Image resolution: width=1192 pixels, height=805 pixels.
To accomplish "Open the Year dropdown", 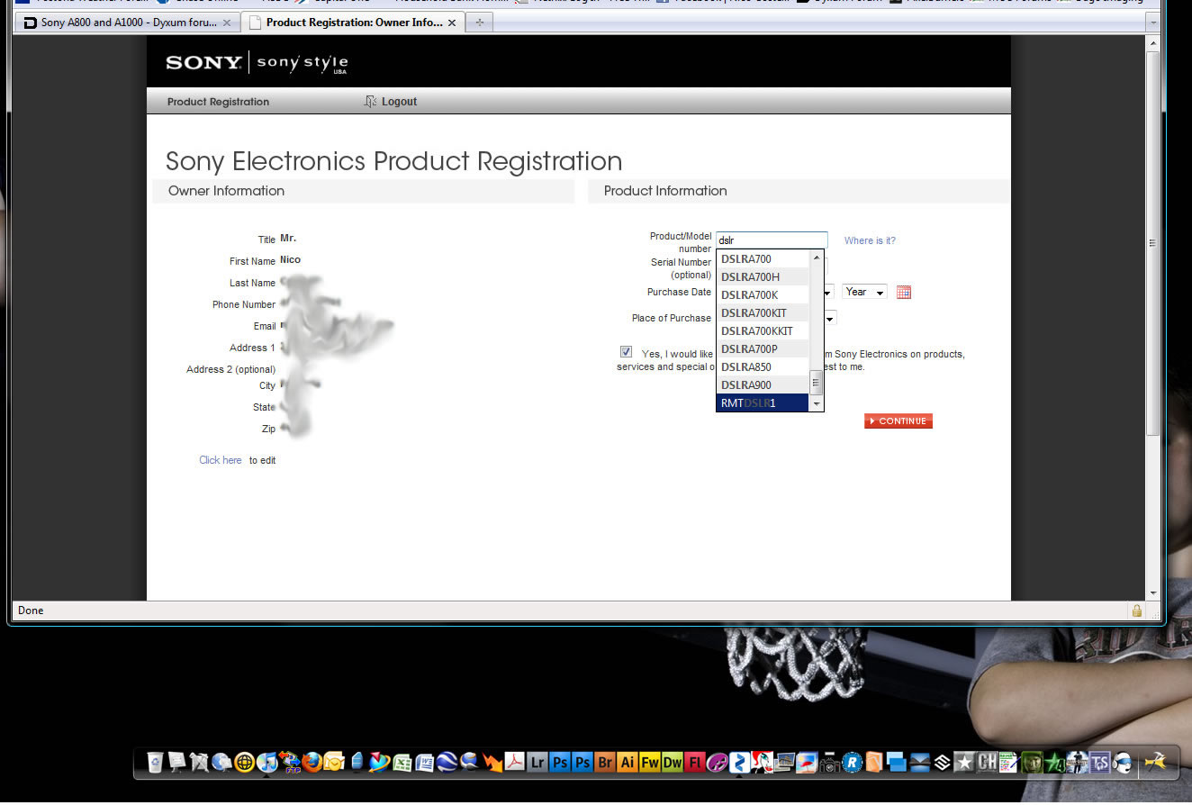I will pyautogui.click(x=864, y=292).
